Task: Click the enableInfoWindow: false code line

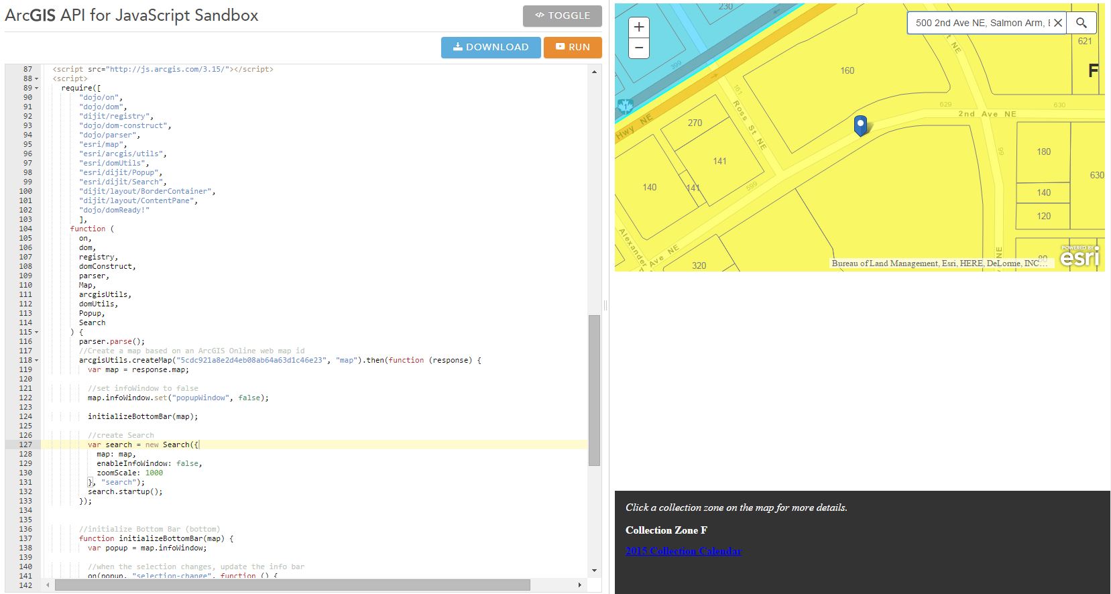Action: (149, 463)
